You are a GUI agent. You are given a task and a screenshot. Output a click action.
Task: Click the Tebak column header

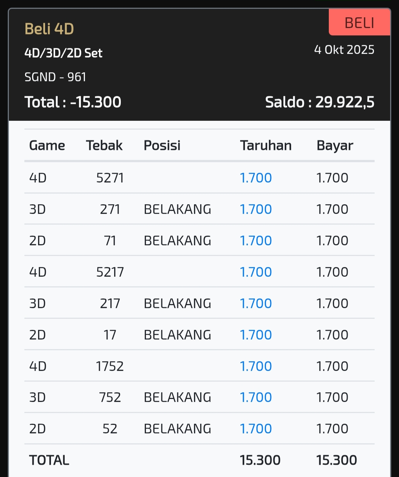104,146
